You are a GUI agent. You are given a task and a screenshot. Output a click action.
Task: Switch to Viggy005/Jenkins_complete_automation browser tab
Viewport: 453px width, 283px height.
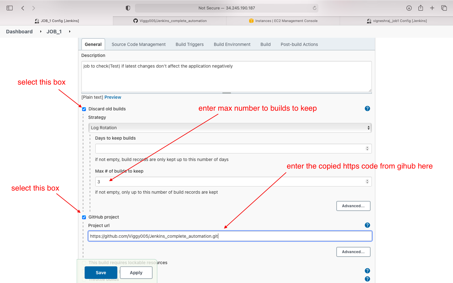click(x=170, y=21)
